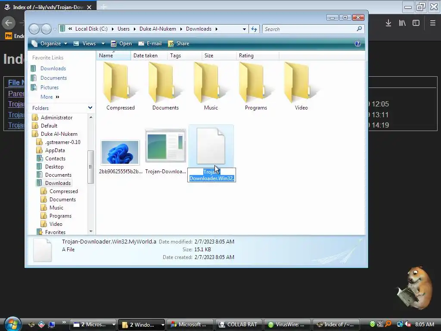
Task: Open Documents favorite link
Action: 53,78
